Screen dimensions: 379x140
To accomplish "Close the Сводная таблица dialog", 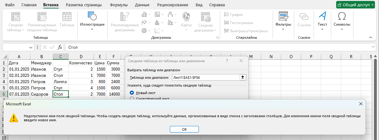I will [x=241, y=61].
